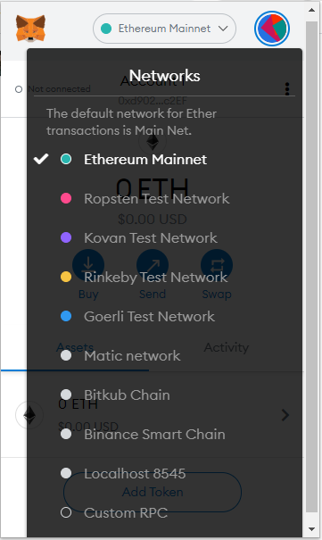Open the Ethereum Mainnet network dropdown

164,29
